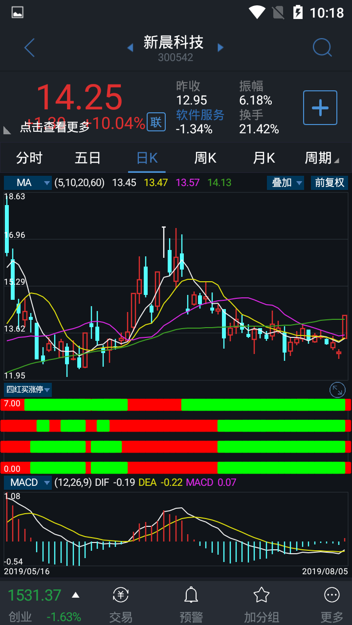This screenshot has width=352, height=625.
Task: Switch to 五日 five-day tab
Action: (x=88, y=158)
